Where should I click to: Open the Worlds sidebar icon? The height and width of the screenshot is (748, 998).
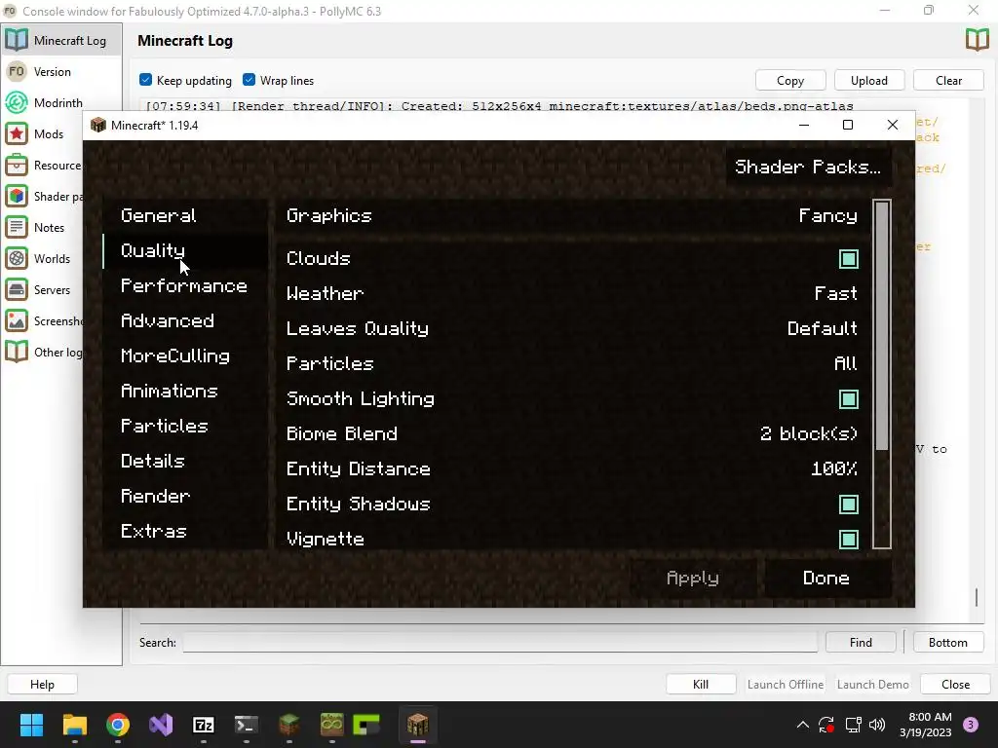[17, 258]
